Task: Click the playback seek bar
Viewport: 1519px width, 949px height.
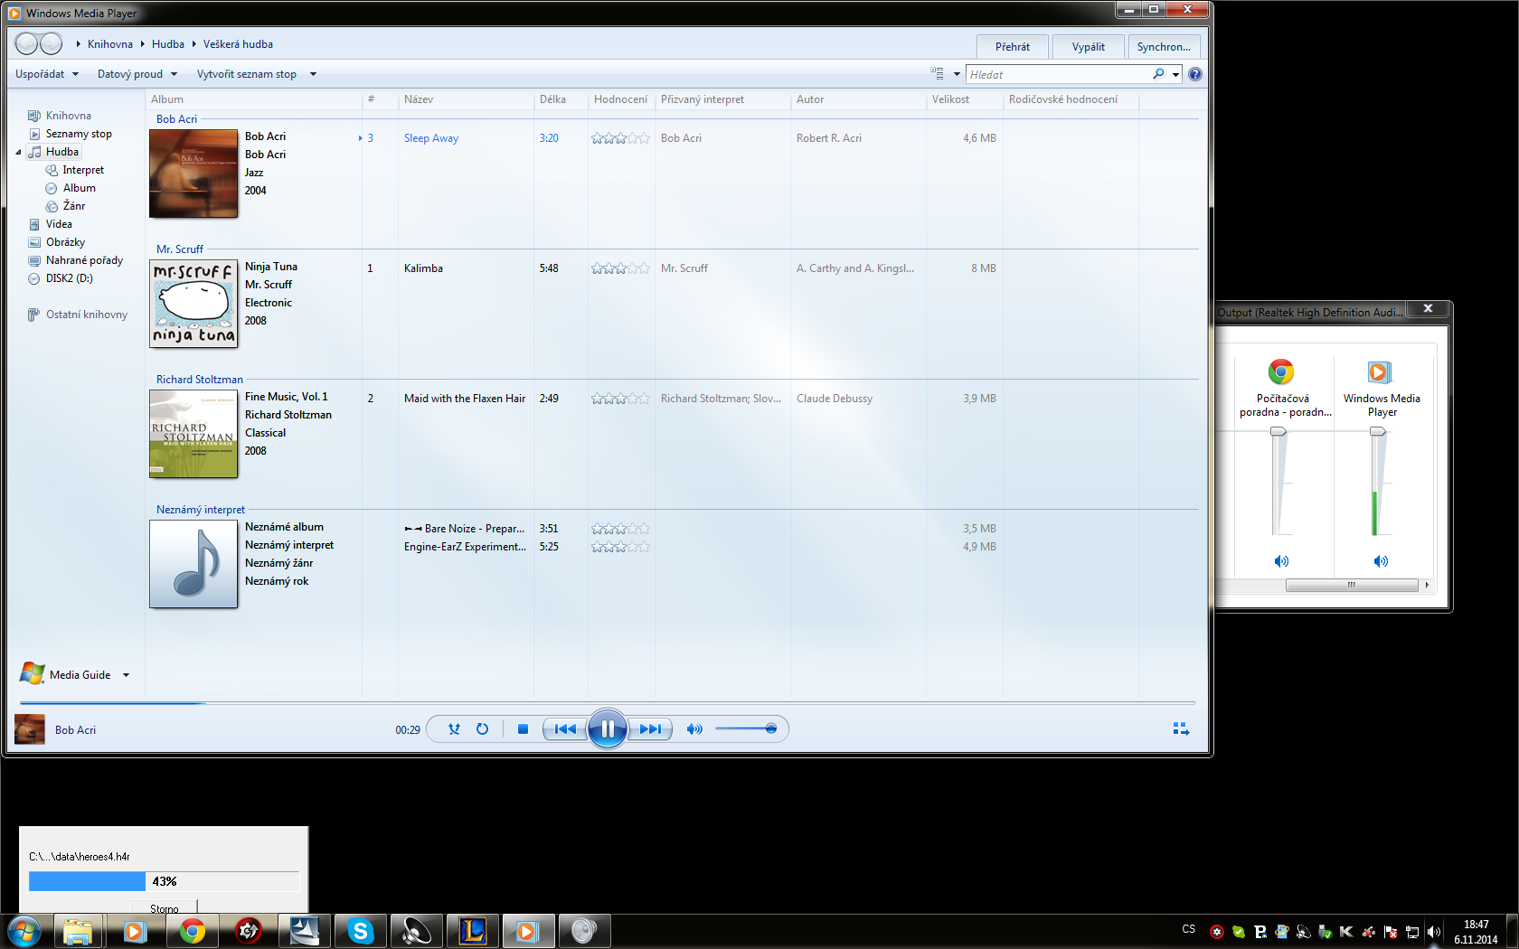Action: [x=608, y=702]
